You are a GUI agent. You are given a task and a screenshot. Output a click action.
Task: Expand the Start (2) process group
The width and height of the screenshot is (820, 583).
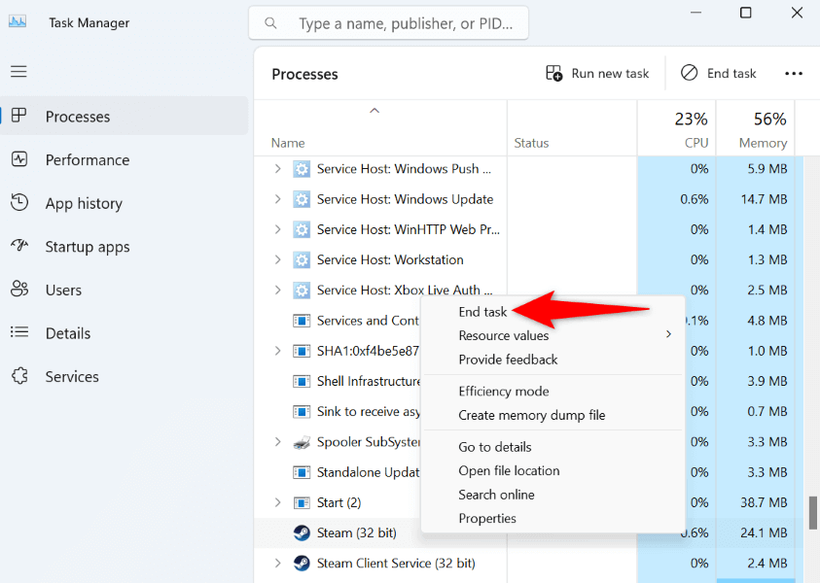point(277,502)
